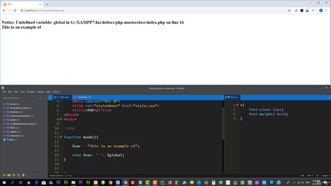
Task: Click the back arrow left of editor tabs
Action: click(50, 98)
